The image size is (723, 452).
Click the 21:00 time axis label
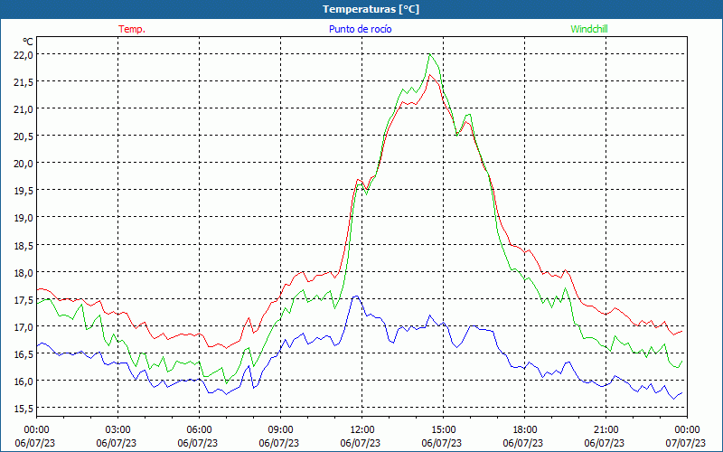pos(606,430)
